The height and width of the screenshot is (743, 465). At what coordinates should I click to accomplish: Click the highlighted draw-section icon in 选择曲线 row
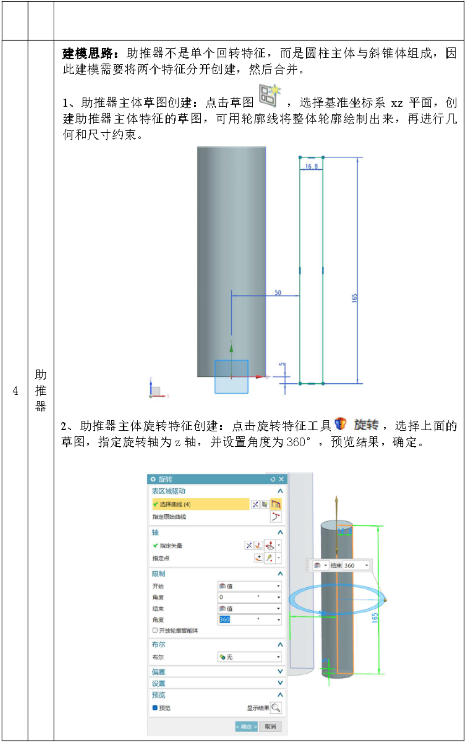pyautogui.click(x=276, y=504)
